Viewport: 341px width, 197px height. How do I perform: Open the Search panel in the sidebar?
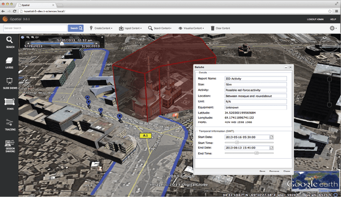click(9, 42)
